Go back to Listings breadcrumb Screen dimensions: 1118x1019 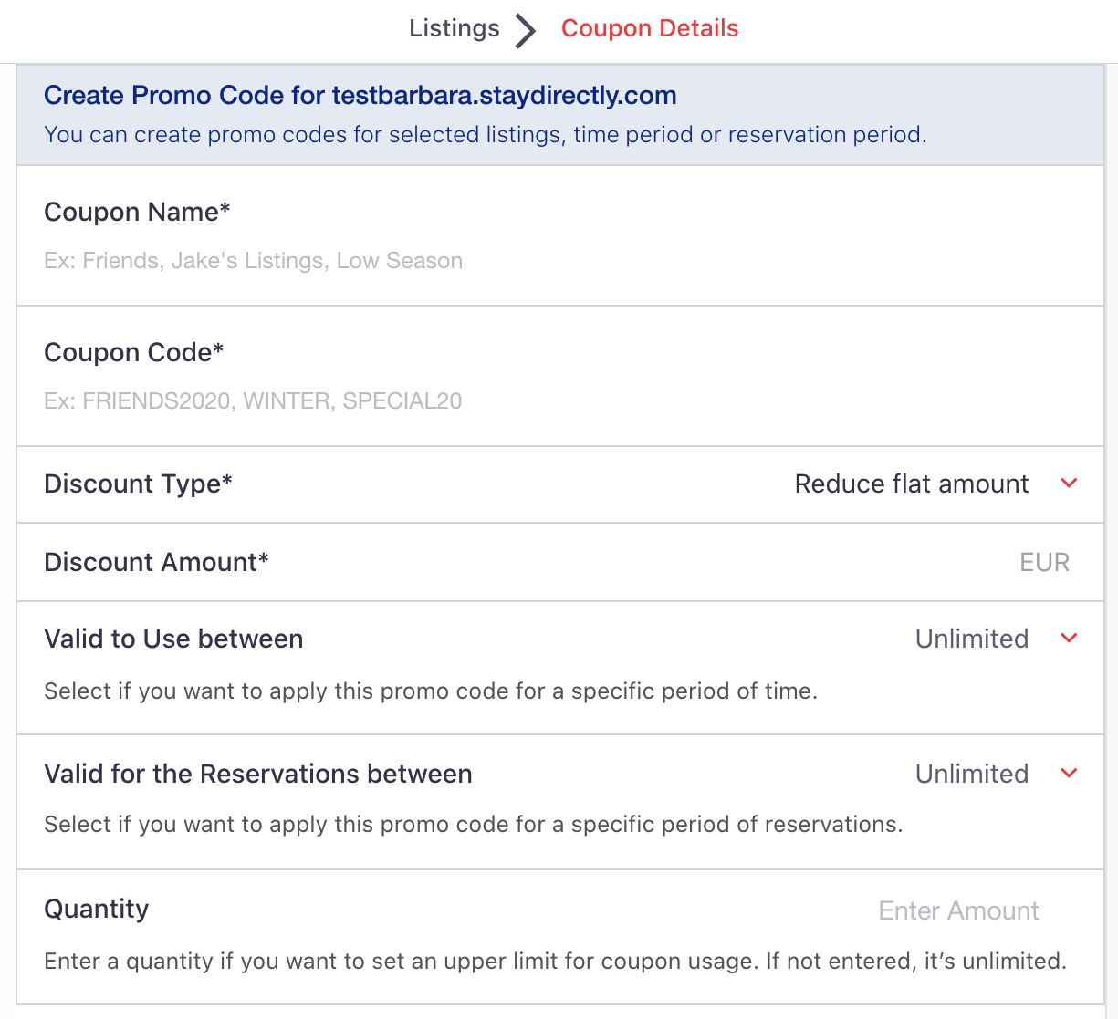[454, 28]
